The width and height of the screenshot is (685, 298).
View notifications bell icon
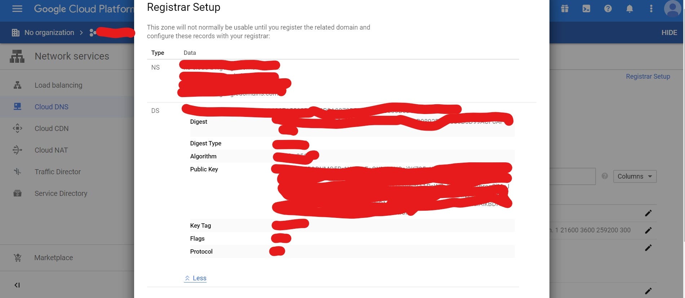pyautogui.click(x=629, y=9)
